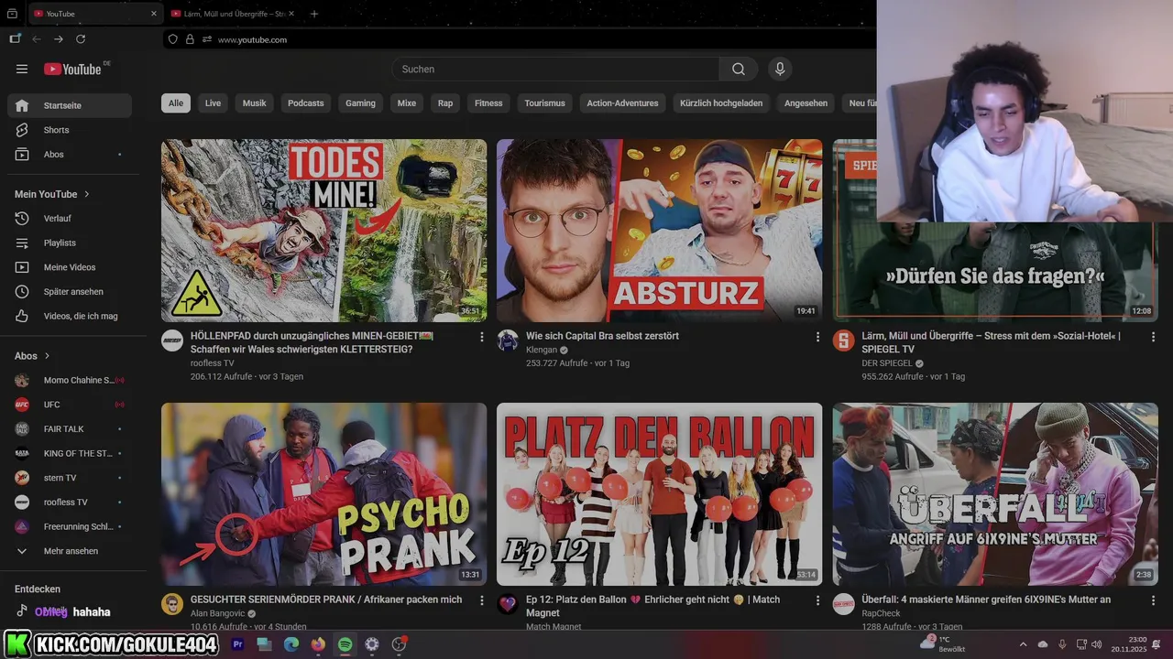The width and height of the screenshot is (1173, 659).
Task: Open options menu for the Serienmörder Prank video
Action: [x=482, y=600]
